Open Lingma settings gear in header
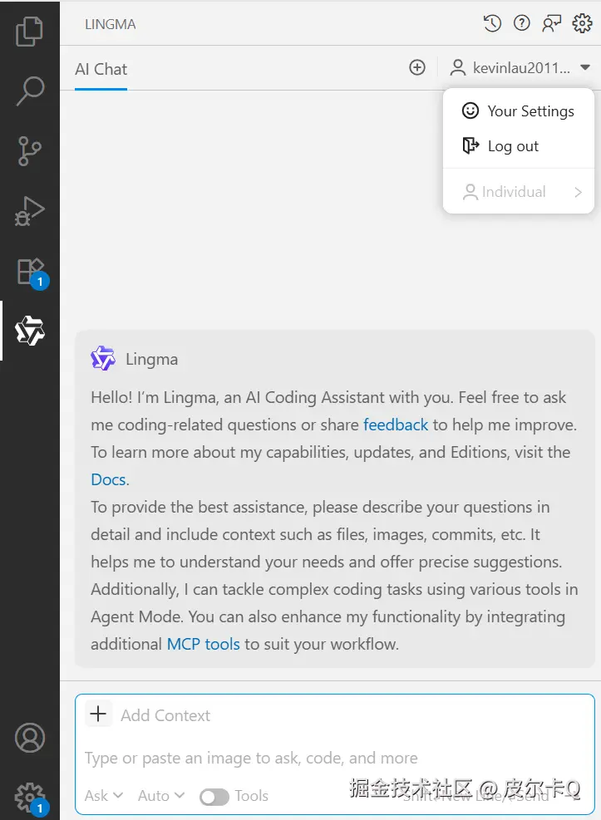 tap(582, 23)
